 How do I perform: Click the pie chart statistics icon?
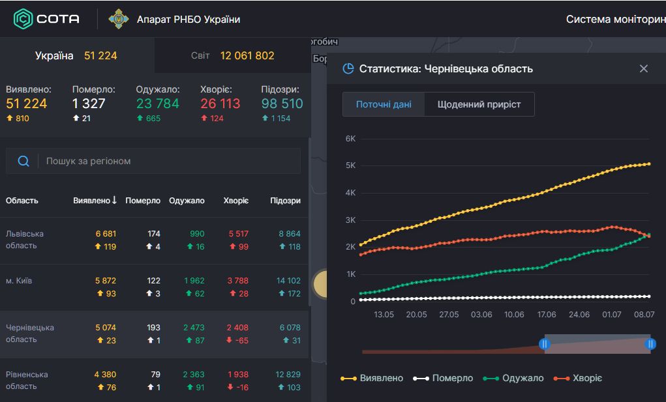pos(348,68)
